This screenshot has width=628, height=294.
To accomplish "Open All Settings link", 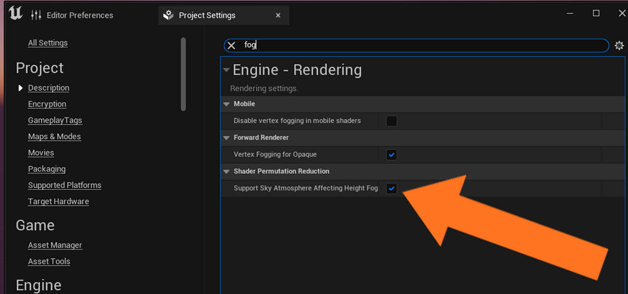I will coord(48,43).
